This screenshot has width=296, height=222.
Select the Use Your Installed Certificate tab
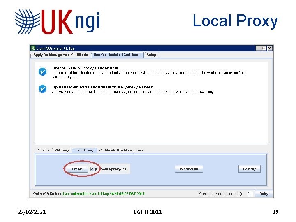pos(117,55)
